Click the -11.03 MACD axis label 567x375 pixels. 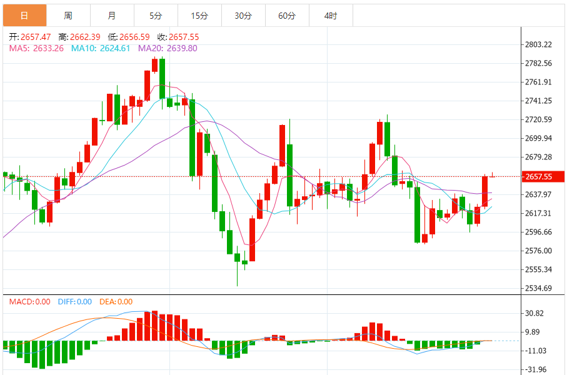coord(536,351)
